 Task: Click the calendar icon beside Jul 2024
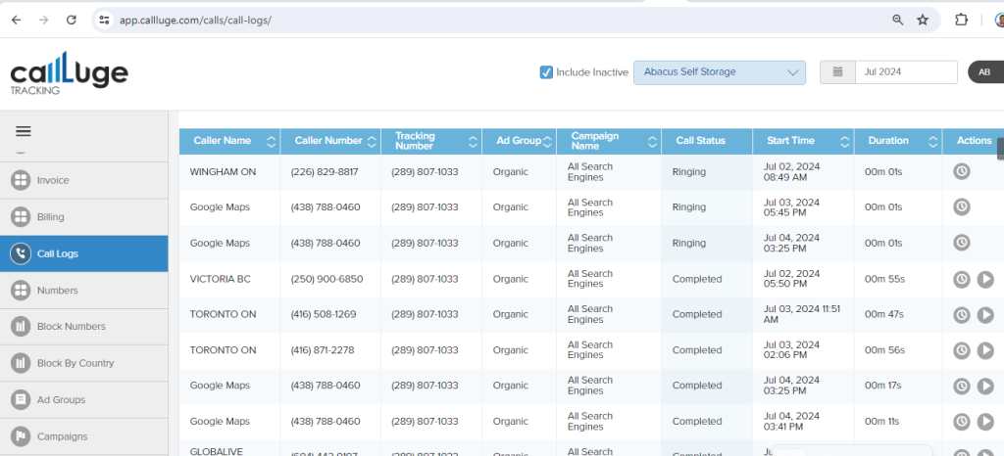(x=837, y=72)
